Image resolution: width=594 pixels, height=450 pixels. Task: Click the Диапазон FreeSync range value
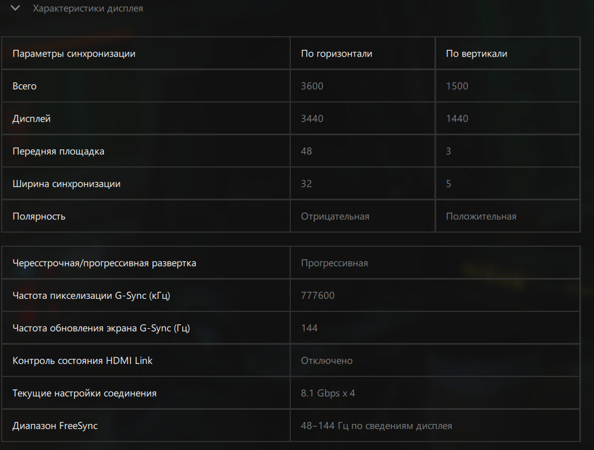point(376,426)
